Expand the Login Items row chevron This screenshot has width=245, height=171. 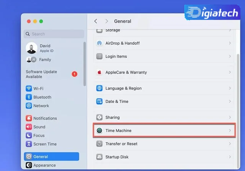pos(230,56)
